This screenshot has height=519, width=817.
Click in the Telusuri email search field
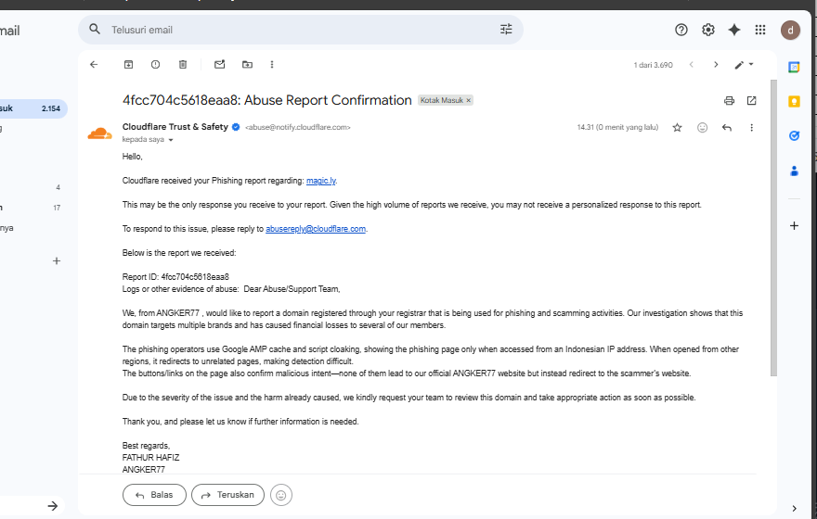303,30
